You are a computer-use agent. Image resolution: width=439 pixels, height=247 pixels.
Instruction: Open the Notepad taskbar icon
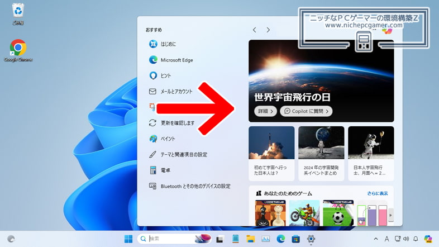click(236, 239)
